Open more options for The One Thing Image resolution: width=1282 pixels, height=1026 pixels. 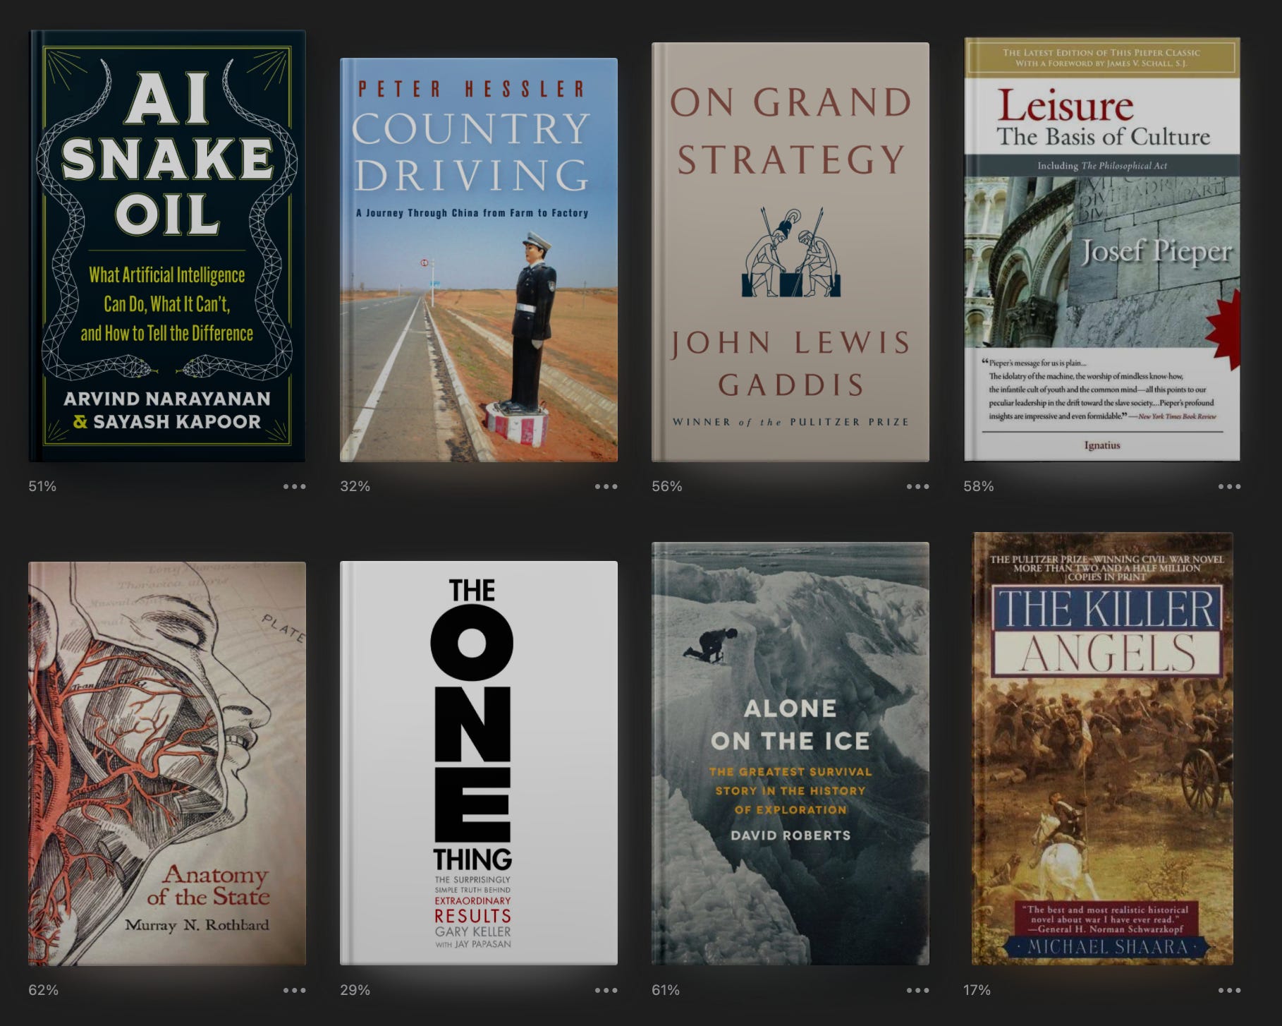pos(606,990)
